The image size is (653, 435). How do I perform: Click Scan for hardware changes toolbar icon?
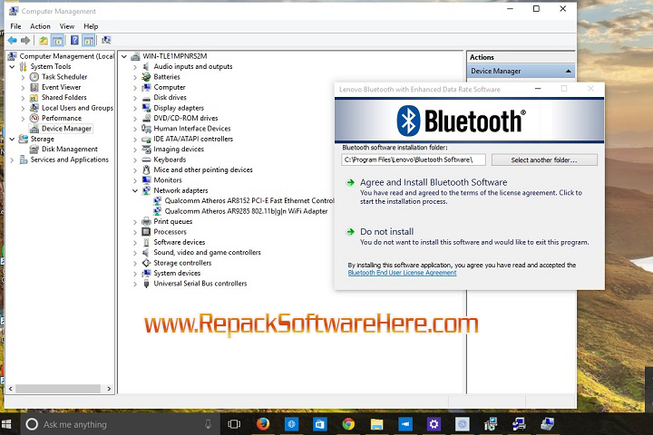click(x=106, y=41)
